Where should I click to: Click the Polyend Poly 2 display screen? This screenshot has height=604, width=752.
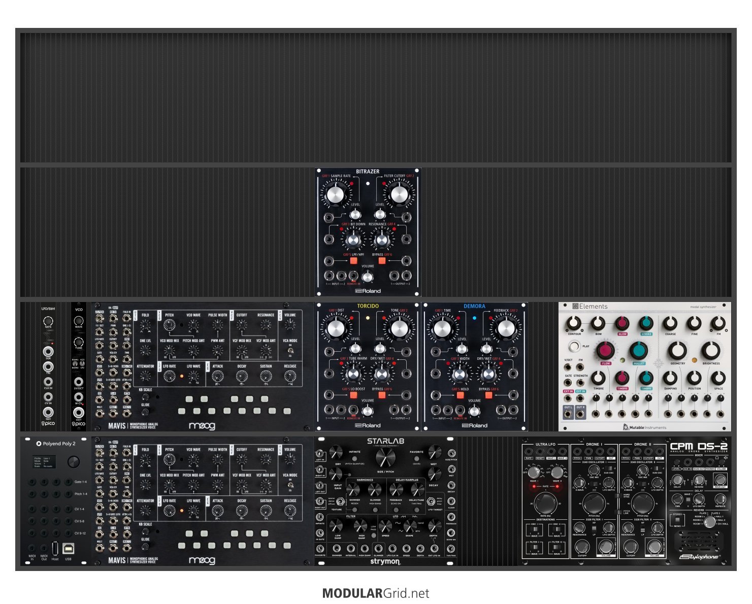tap(45, 462)
